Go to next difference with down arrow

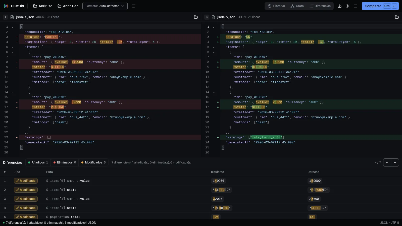[395, 162]
